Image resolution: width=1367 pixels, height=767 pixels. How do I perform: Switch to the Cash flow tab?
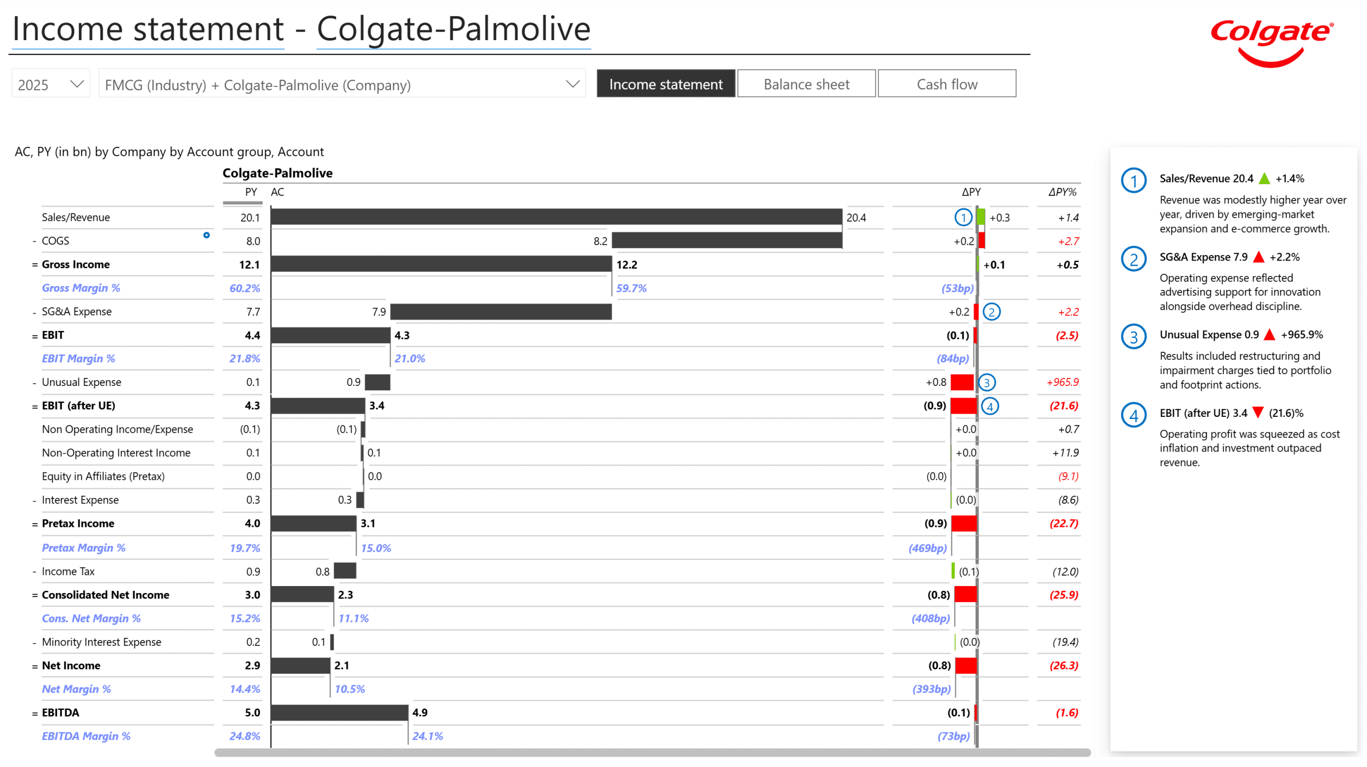point(946,84)
